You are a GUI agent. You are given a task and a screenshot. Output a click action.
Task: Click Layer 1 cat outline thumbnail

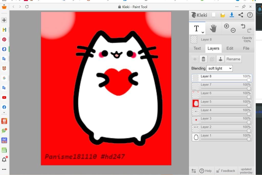[195, 137]
